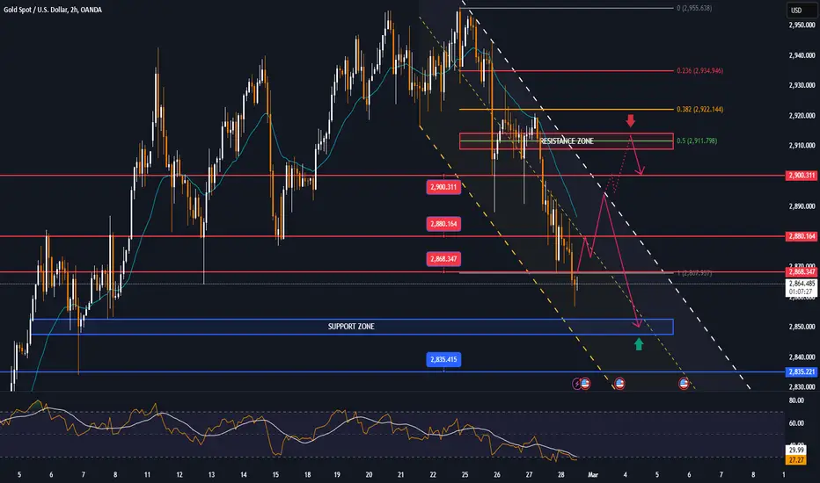
Task: Click the 2,840.000 price axis value
Action: point(802,357)
